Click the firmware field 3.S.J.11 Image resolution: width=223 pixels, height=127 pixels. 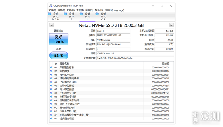(113, 31)
